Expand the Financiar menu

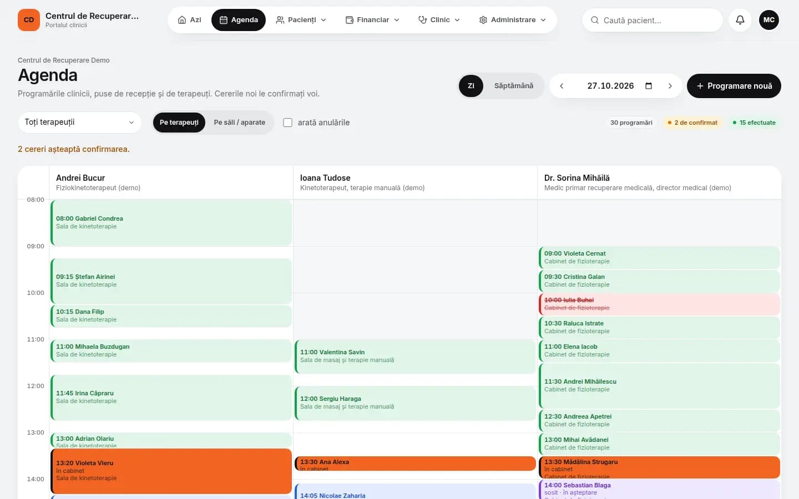373,20
